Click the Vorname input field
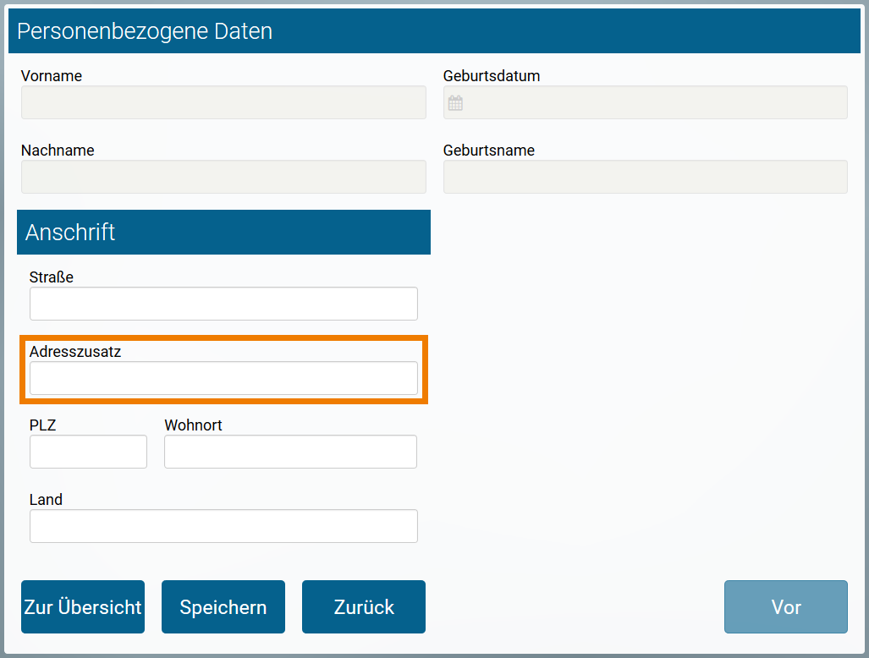Image resolution: width=869 pixels, height=658 pixels. click(x=223, y=102)
